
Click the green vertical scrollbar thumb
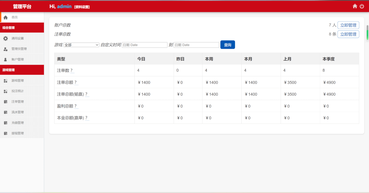pos(367,32)
